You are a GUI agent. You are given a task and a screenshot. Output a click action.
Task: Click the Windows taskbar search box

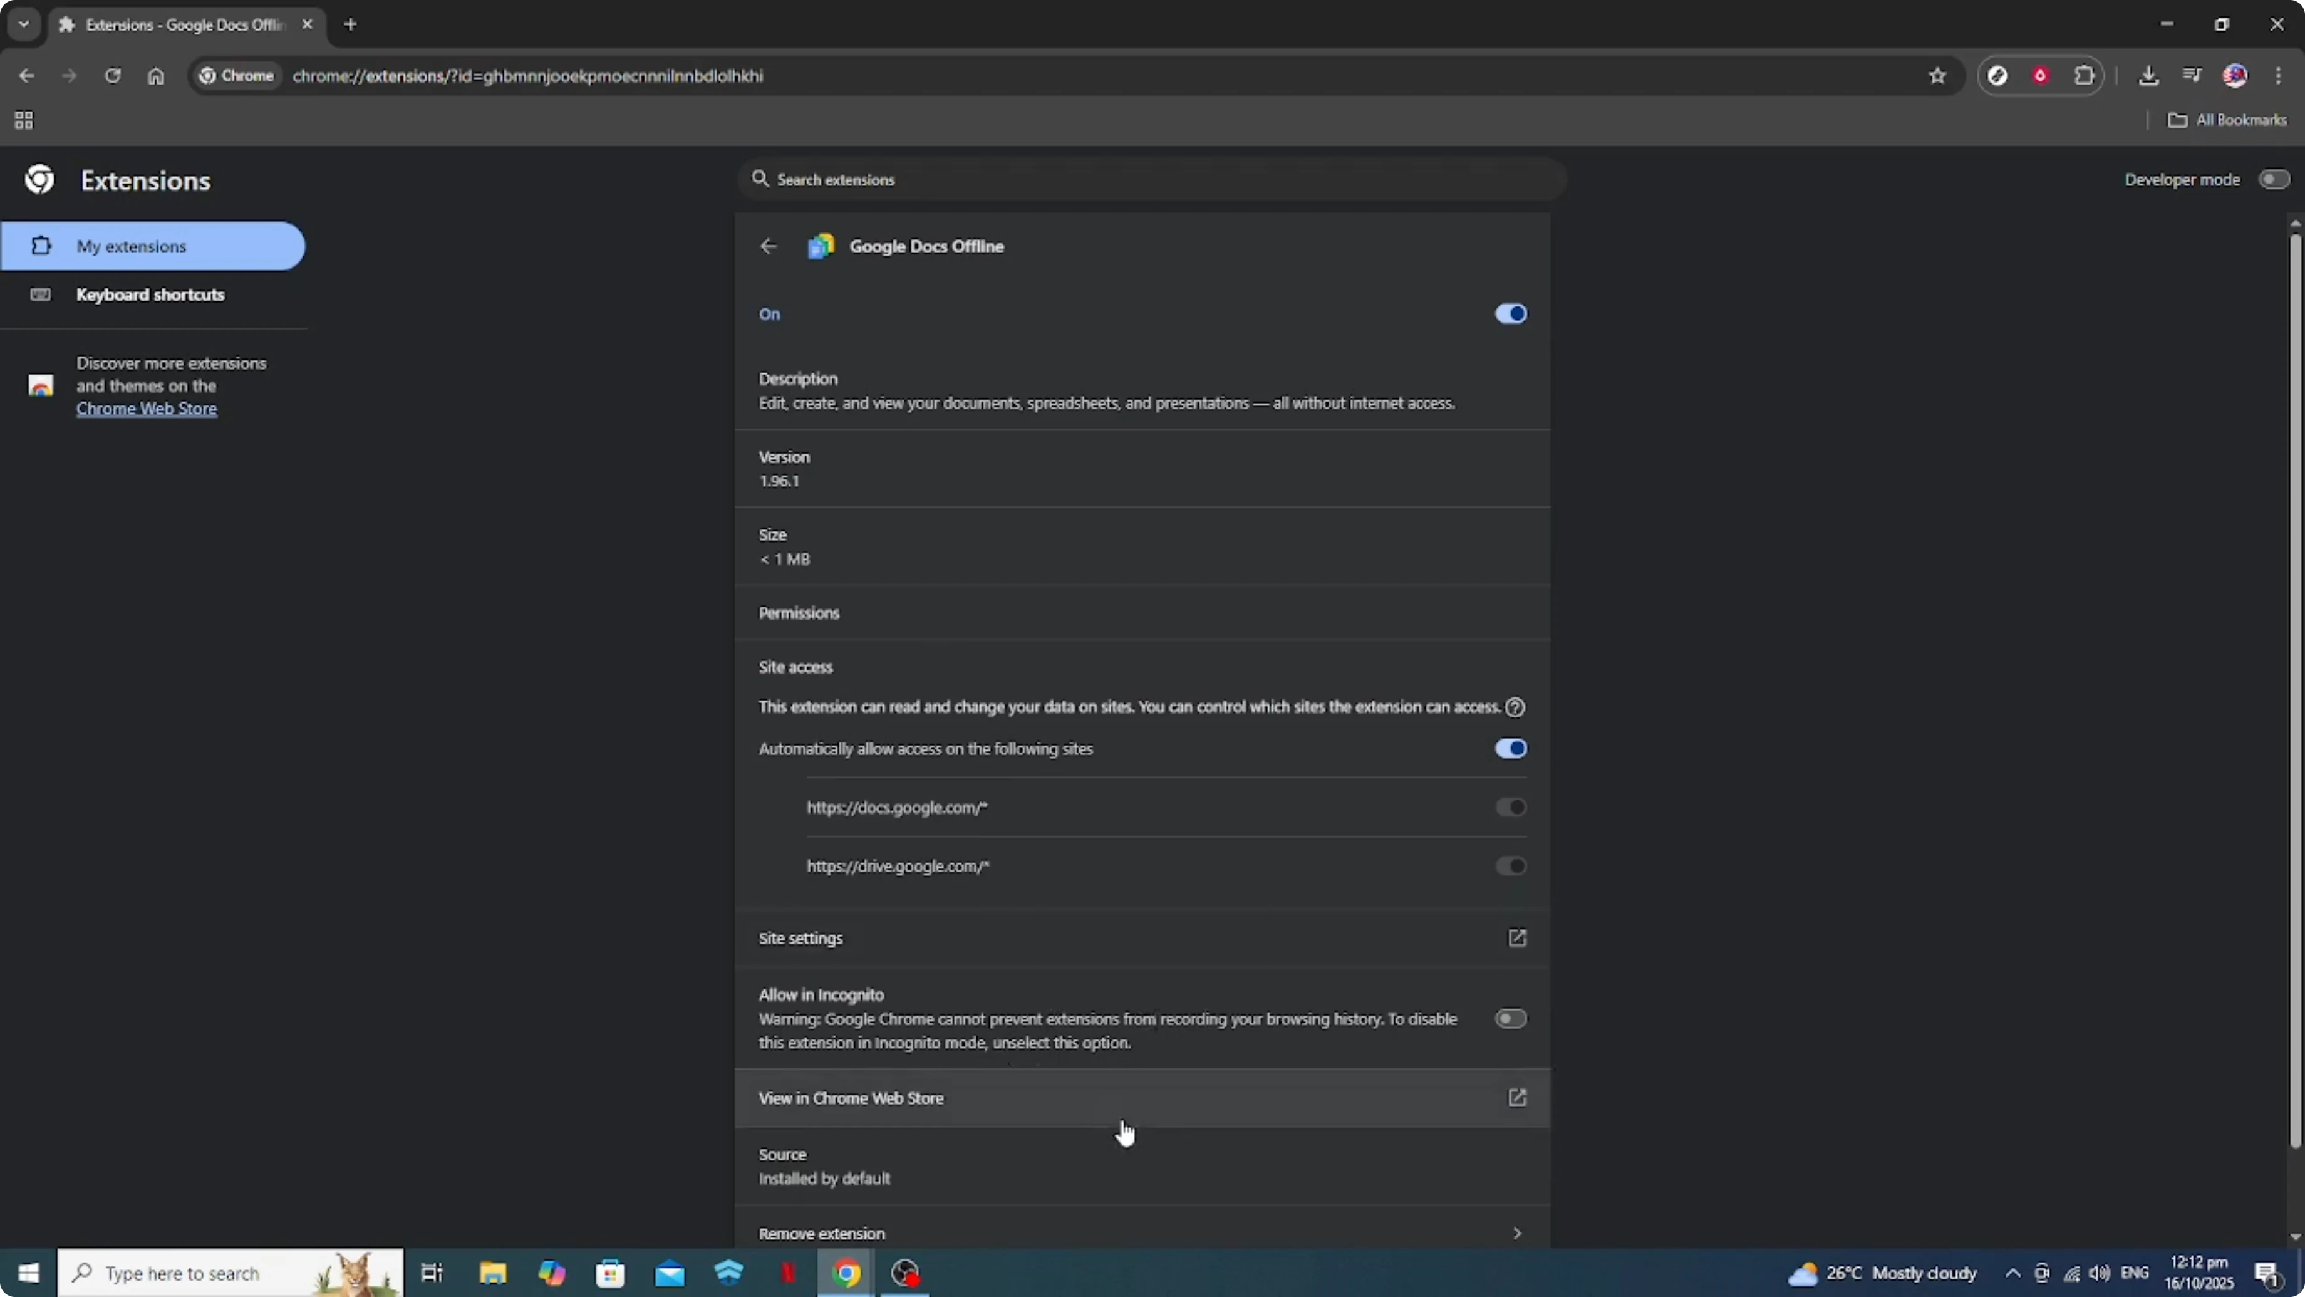(231, 1273)
